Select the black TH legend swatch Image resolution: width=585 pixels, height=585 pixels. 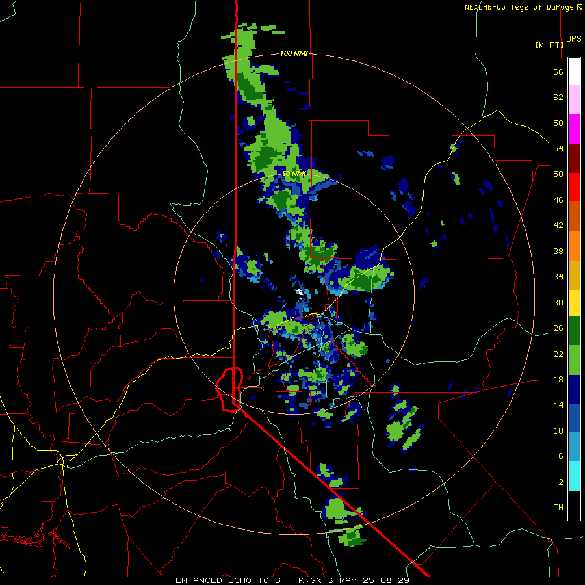574,506
